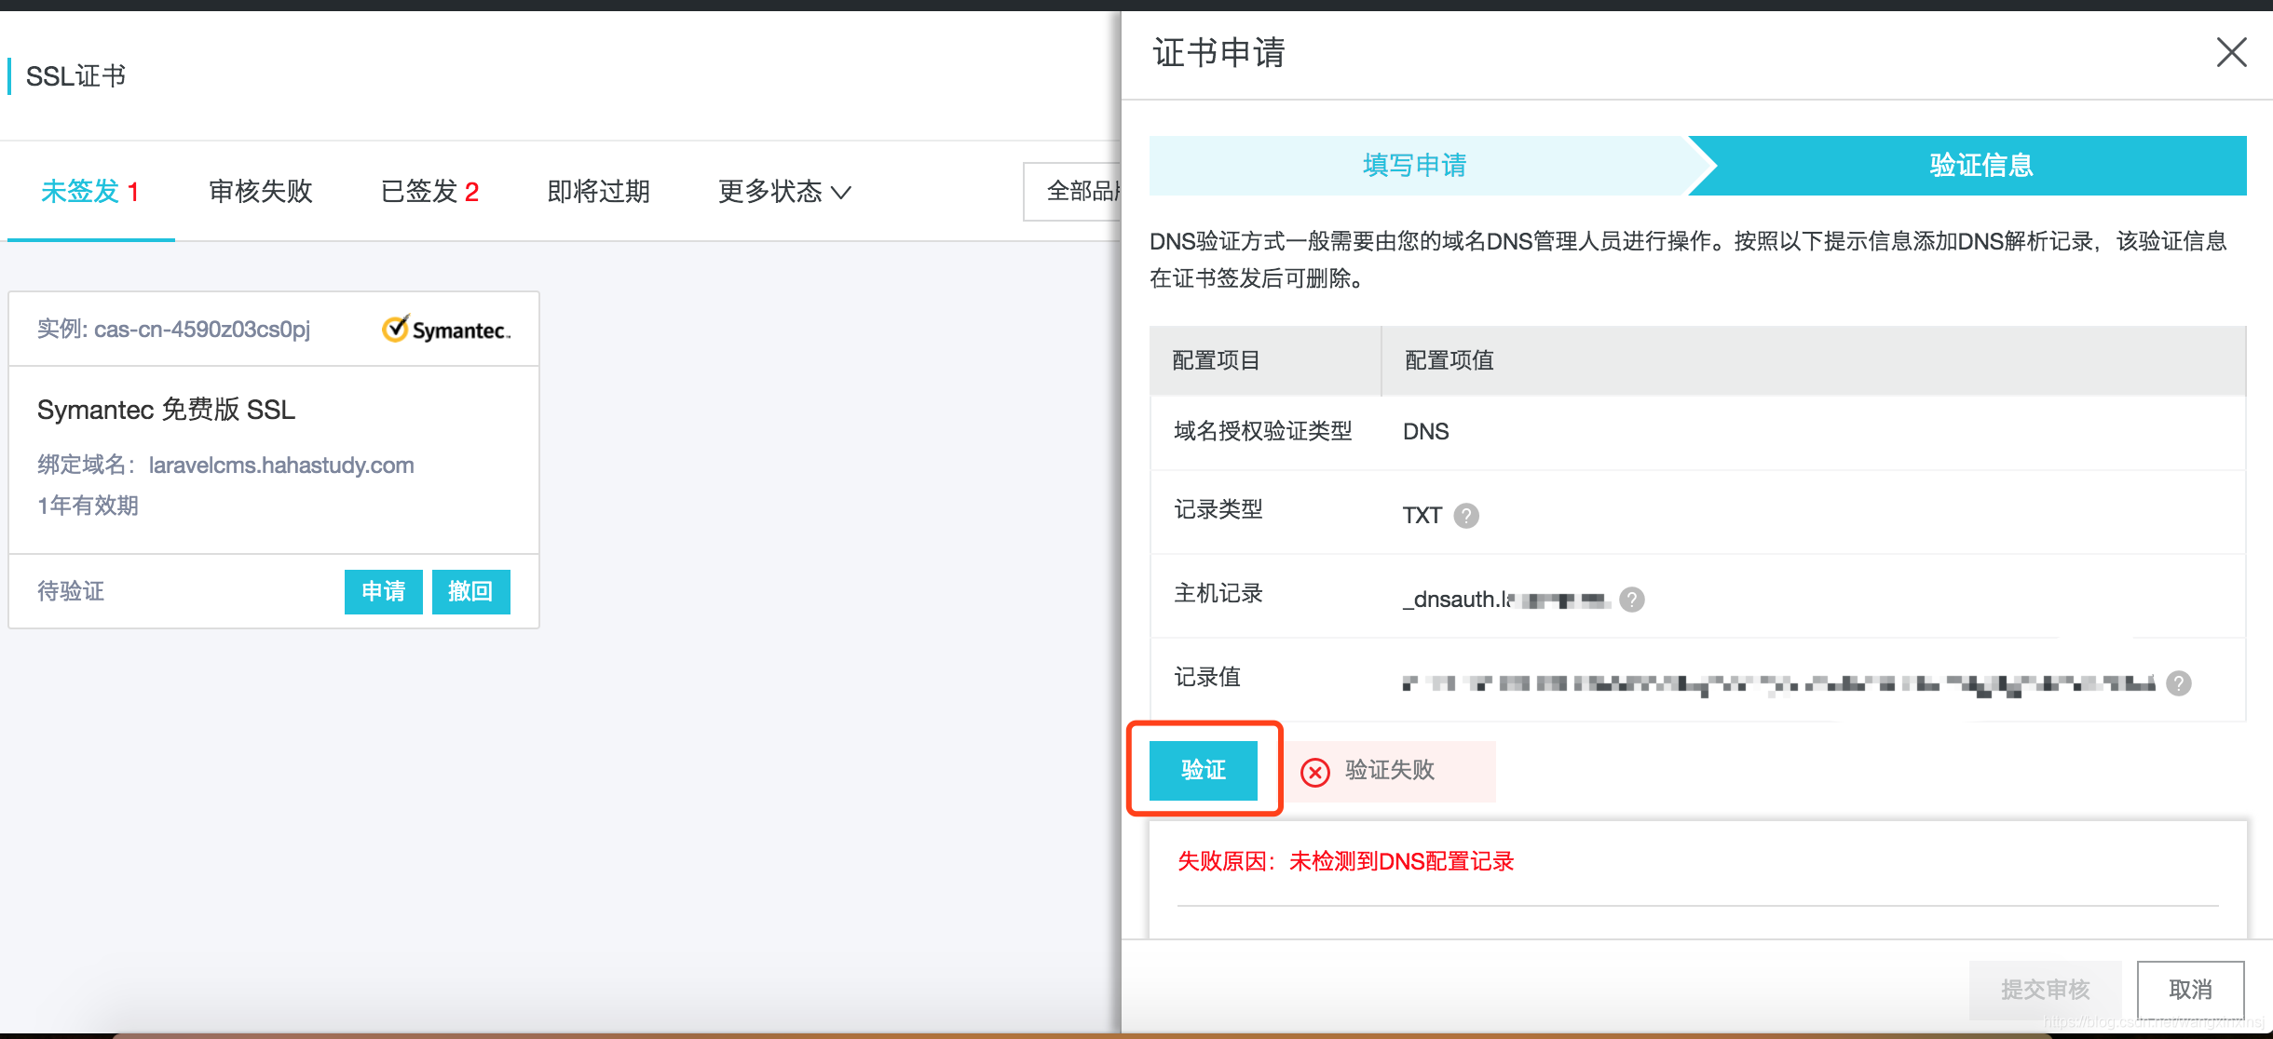Click the 1年有效期 validity text
Viewport: 2273px width, 1039px height.
point(88,506)
